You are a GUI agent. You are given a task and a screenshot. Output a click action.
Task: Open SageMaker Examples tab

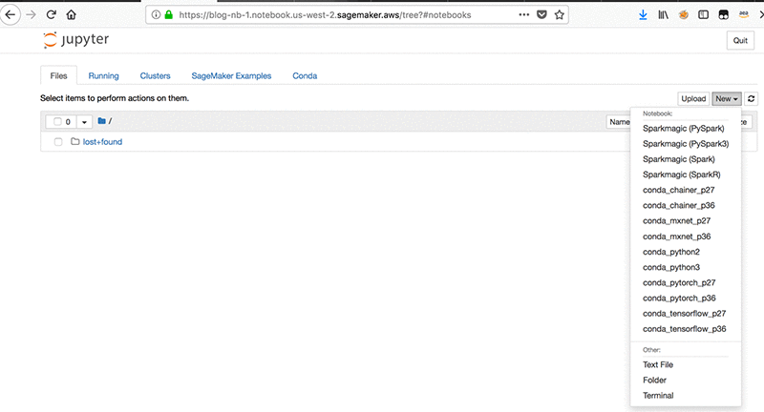point(231,76)
